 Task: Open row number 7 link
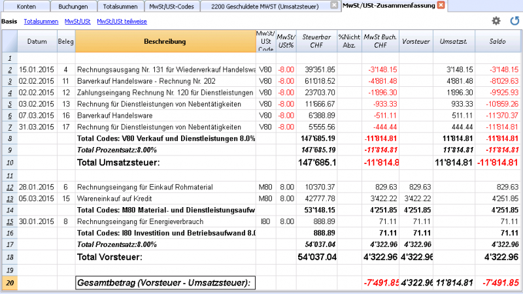coord(10,127)
